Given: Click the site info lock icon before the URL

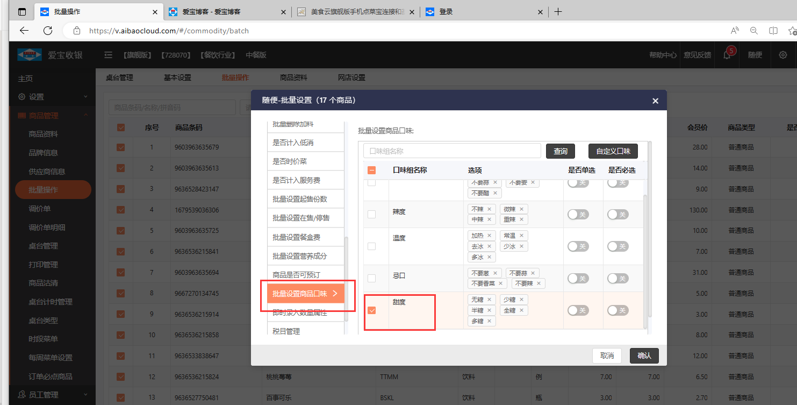Looking at the screenshot, I should tap(77, 31).
